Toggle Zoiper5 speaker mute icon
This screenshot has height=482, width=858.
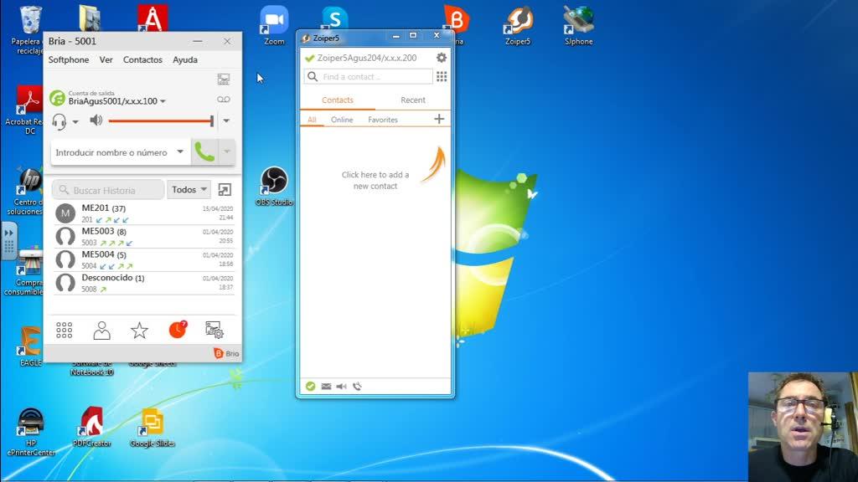(342, 387)
